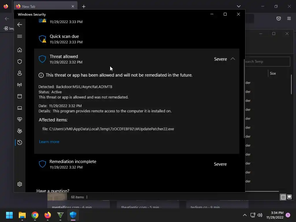Open Firefox list all tabs dropdown
This screenshot has width=296, height=222.
click(x=238, y=6)
